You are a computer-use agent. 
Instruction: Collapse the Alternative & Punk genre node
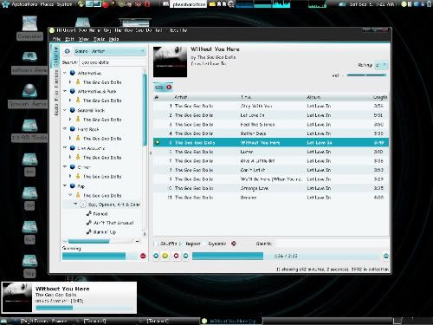65,91
